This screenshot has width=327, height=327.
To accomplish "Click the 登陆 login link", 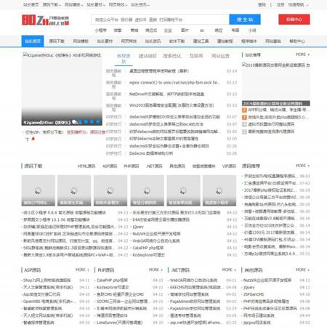I will point(262,4).
